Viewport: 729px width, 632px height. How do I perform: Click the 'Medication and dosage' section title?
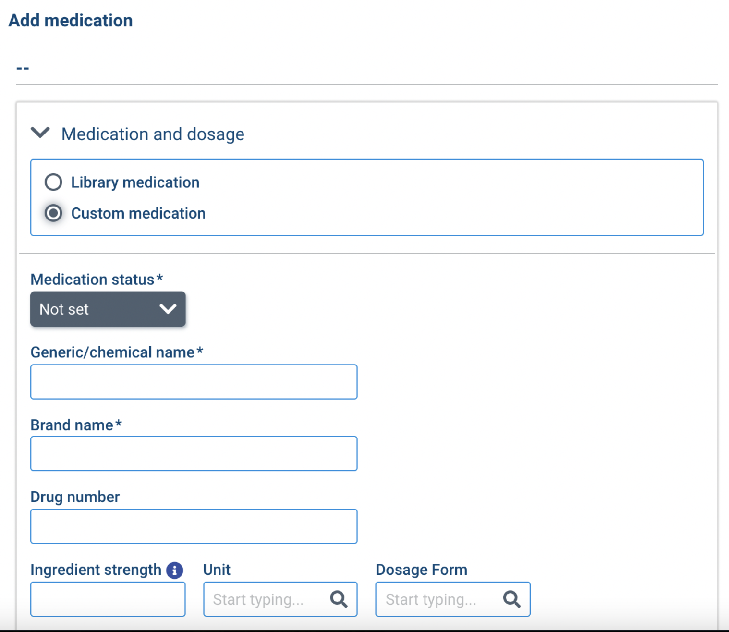[x=153, y=134]
